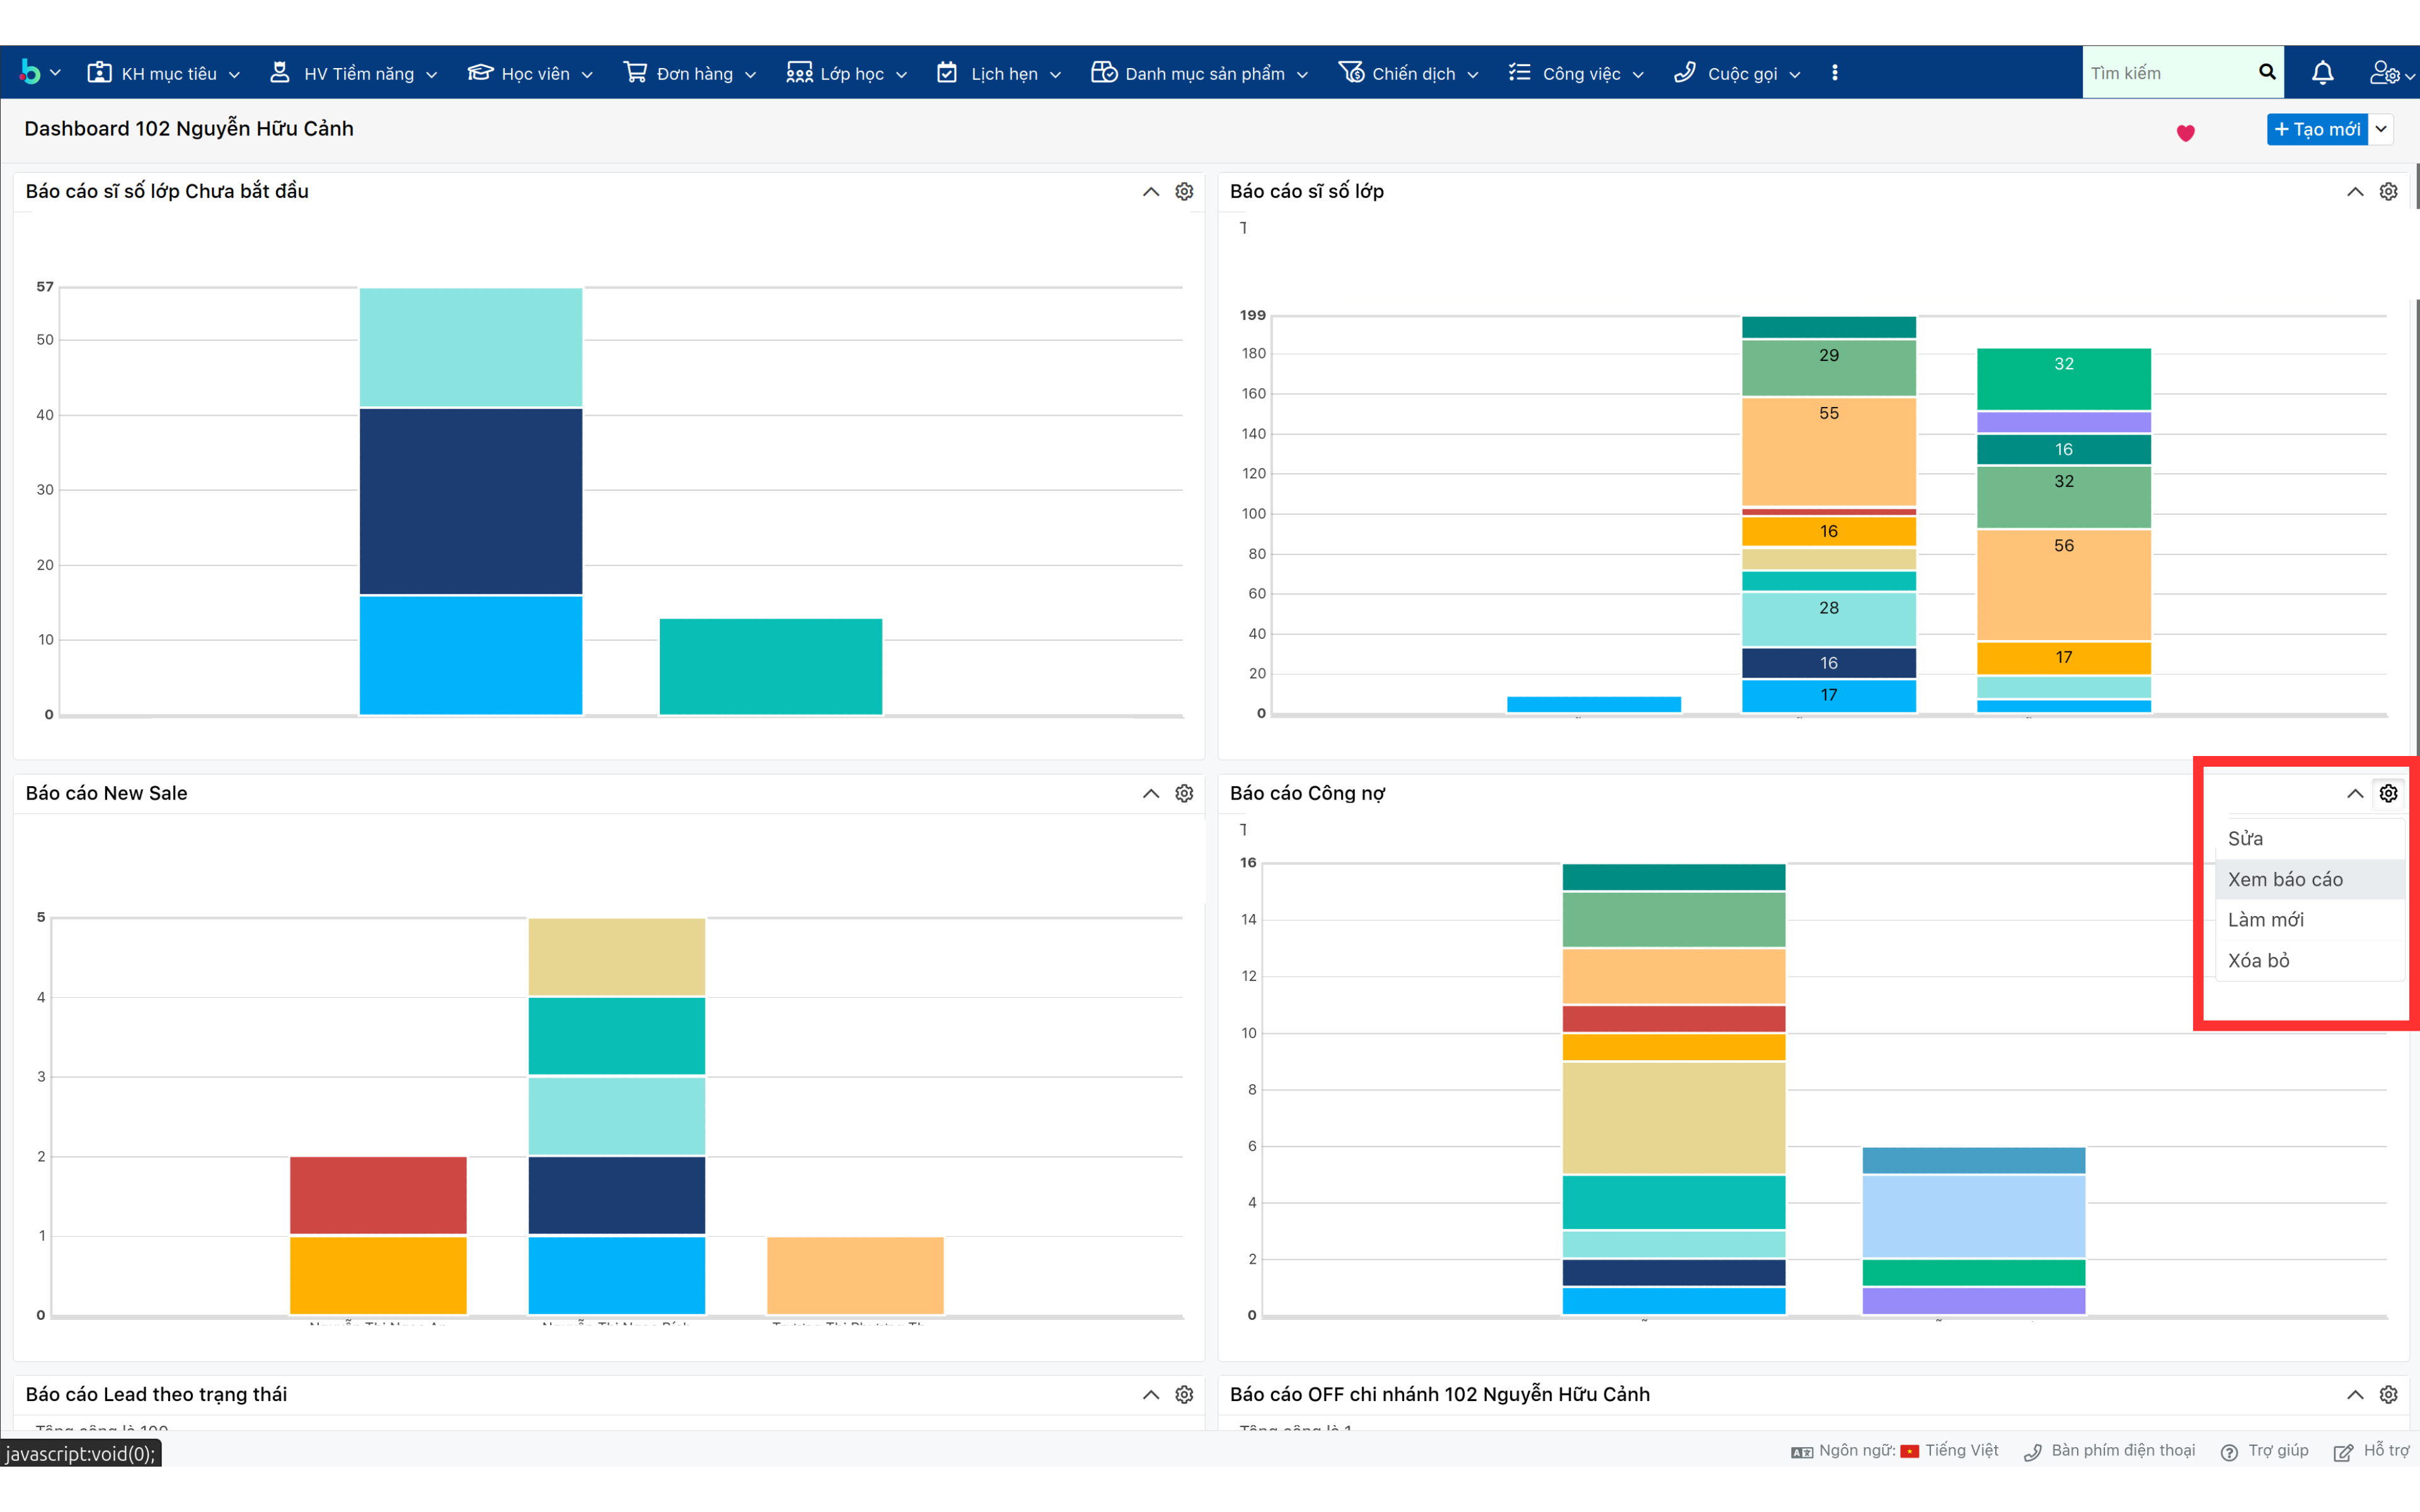This screenshot has width=2420, height=1512.
Task: Collapse the Báo cáo Công nợ panel
Action: (2355, 793)
